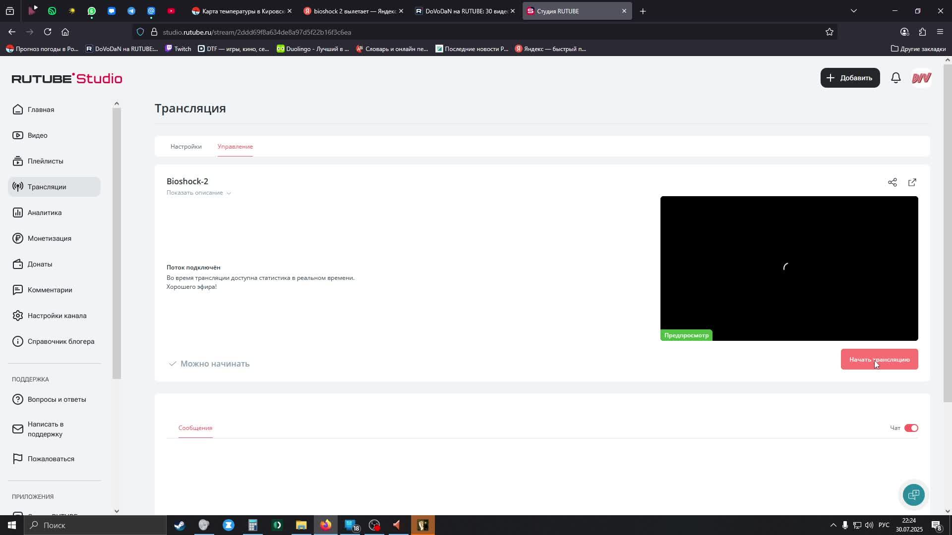The width and height of the screenshot is (952, 535).
Task: Click the DV profile avatar
Action: point(921,78)
